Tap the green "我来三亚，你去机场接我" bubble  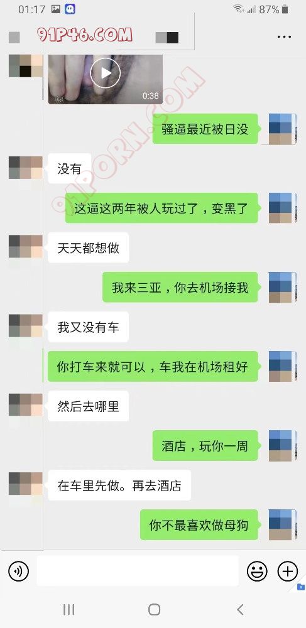pyautogui.click(x=180, y=288)
